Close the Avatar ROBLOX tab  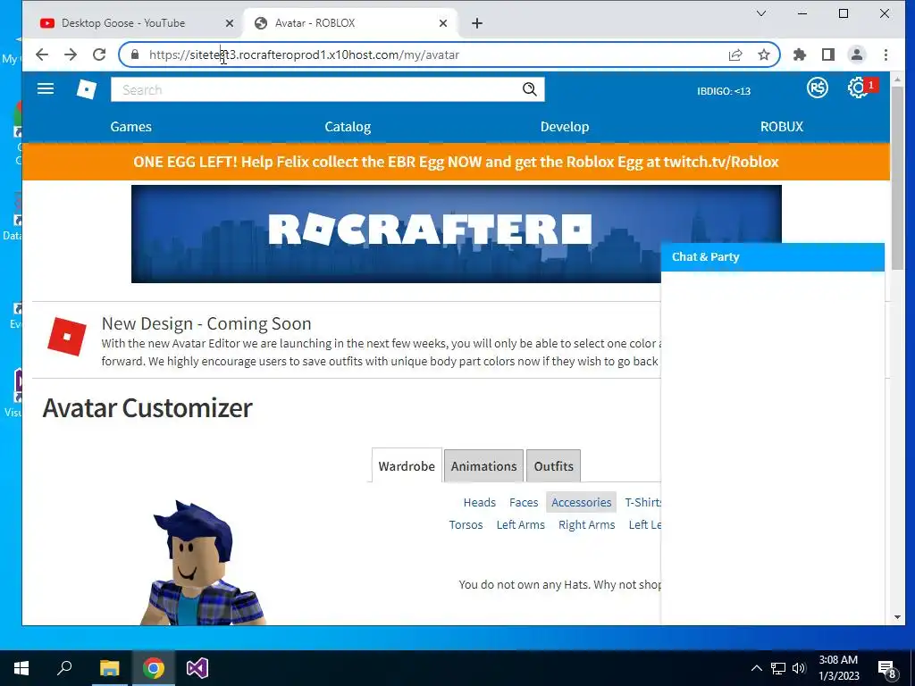(443, 23)
